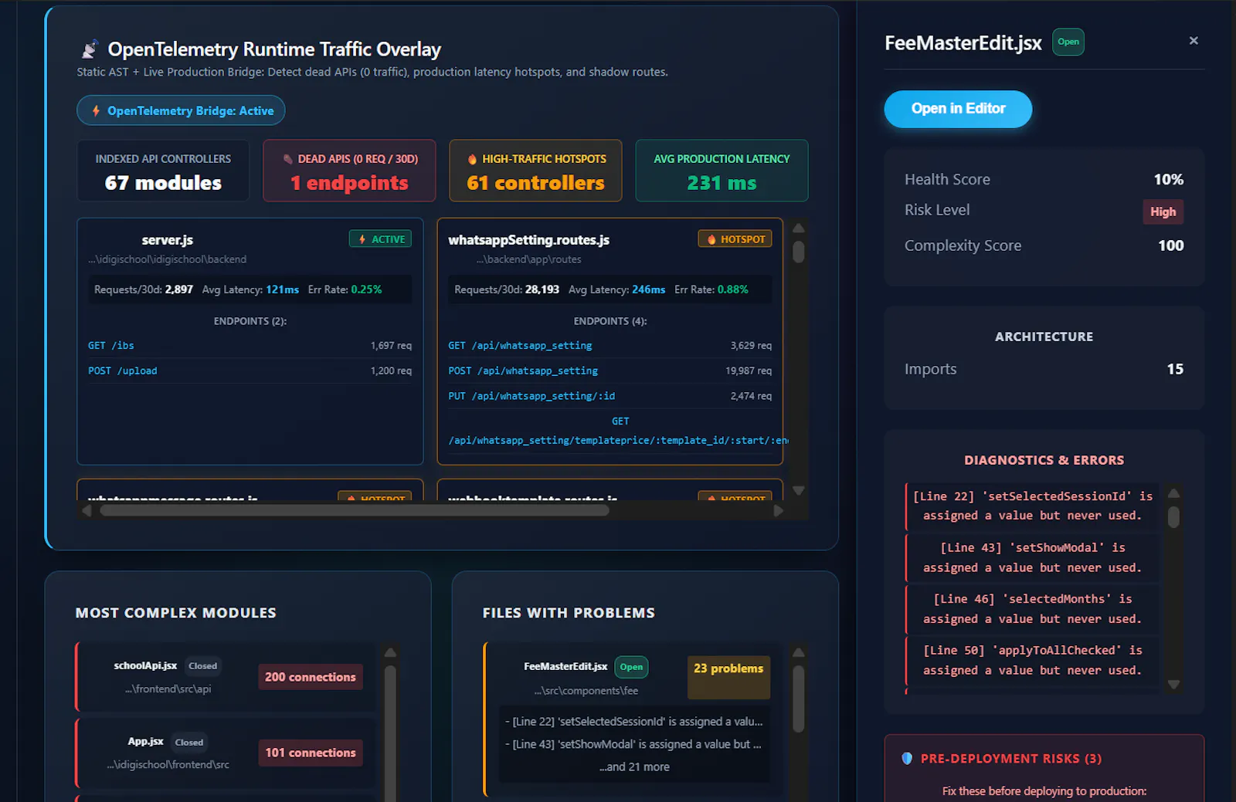Screen dimensions: 1236x802
Task: Click scroll up arrow in Files With Problems
Action: 799,653
